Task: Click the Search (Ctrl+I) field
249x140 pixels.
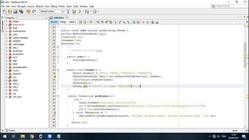Action: [230, 6]
